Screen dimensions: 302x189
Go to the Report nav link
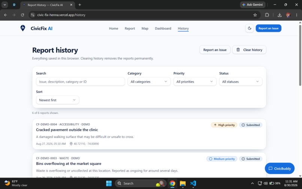[130, 28]
